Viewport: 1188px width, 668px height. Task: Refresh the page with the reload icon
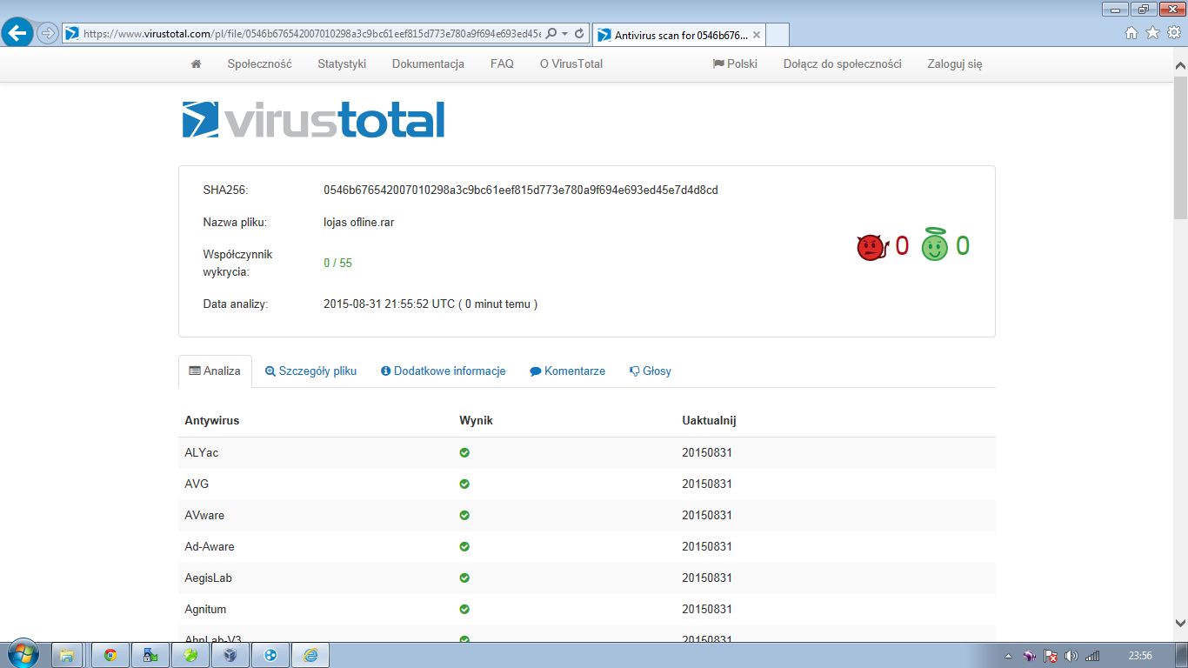[579, 34]
